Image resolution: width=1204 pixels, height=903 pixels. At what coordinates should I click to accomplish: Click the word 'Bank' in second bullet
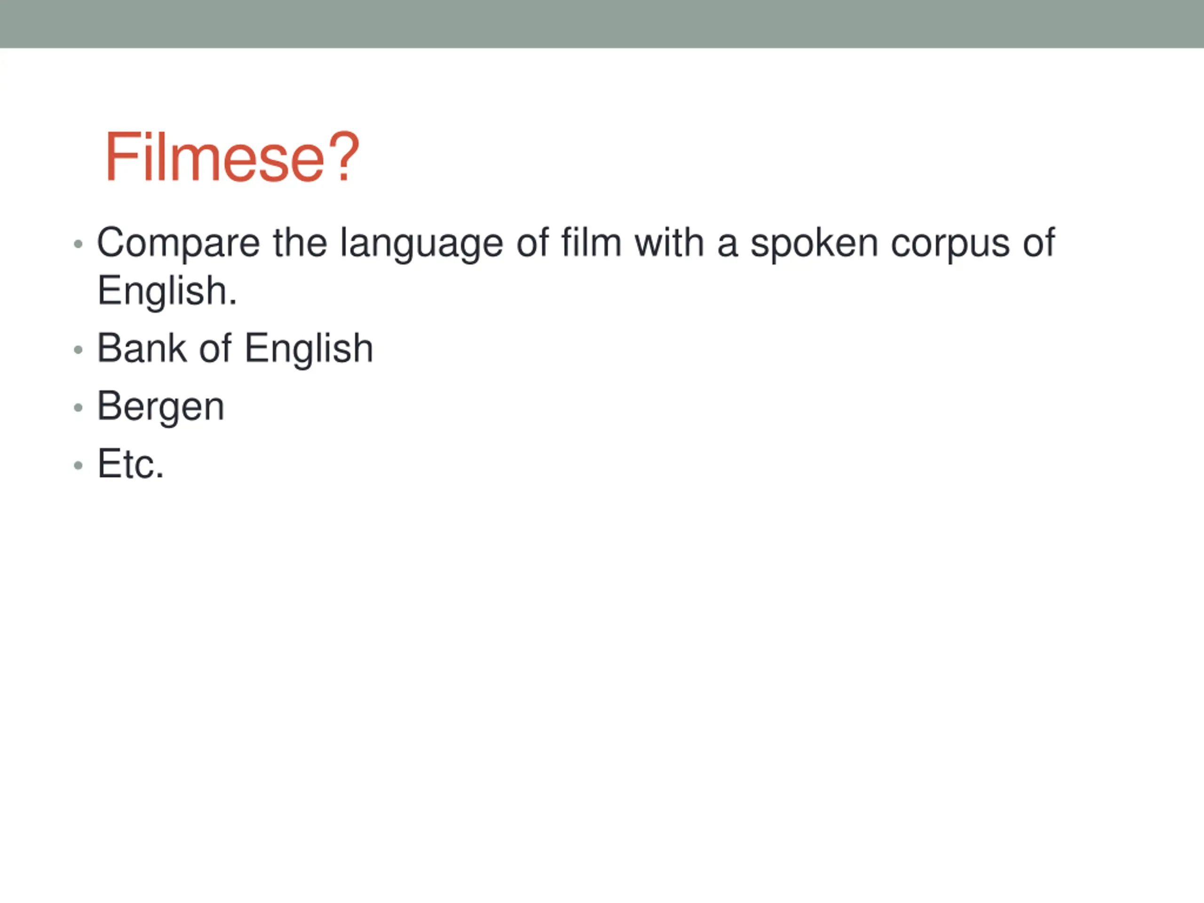(x=143, y=348)
